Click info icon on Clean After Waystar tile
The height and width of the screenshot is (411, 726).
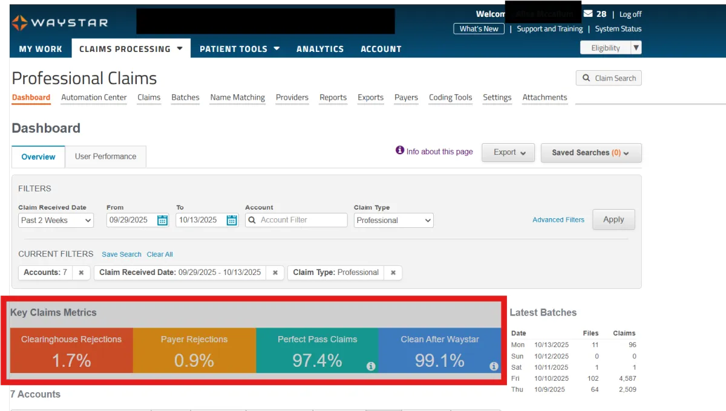(494, 366)
